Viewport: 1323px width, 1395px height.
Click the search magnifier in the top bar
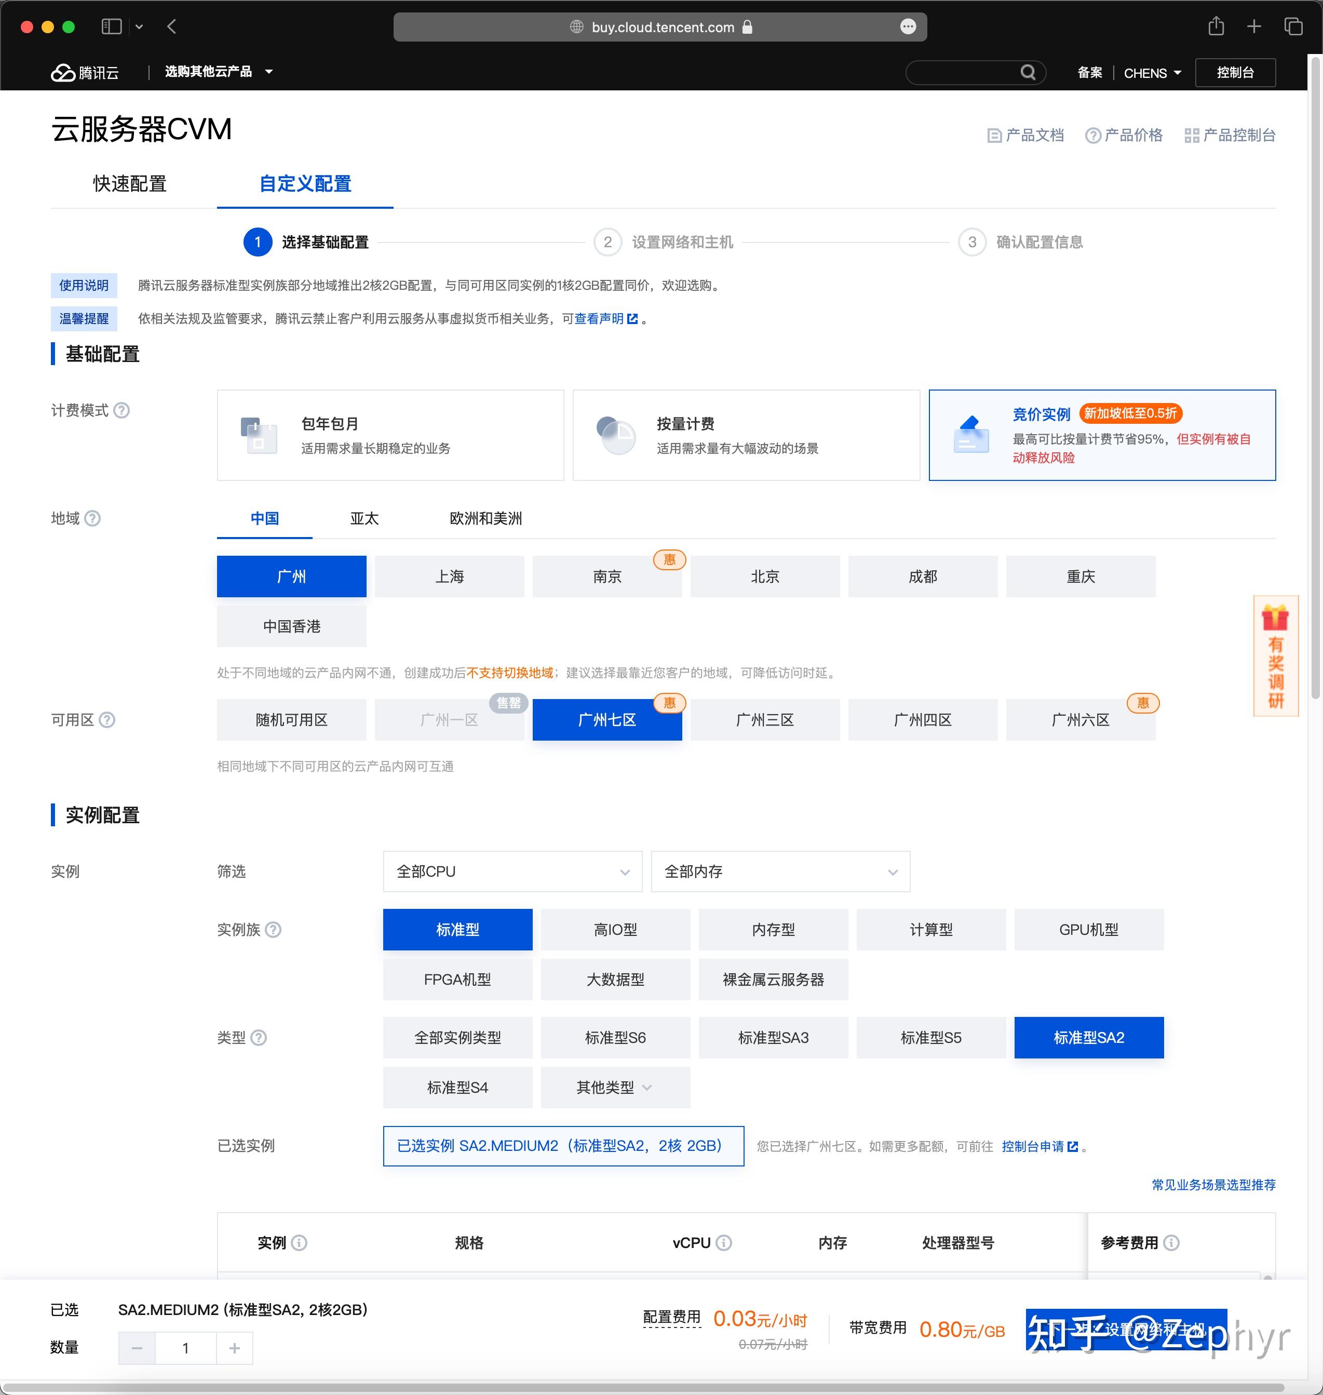click(1028, 72)
